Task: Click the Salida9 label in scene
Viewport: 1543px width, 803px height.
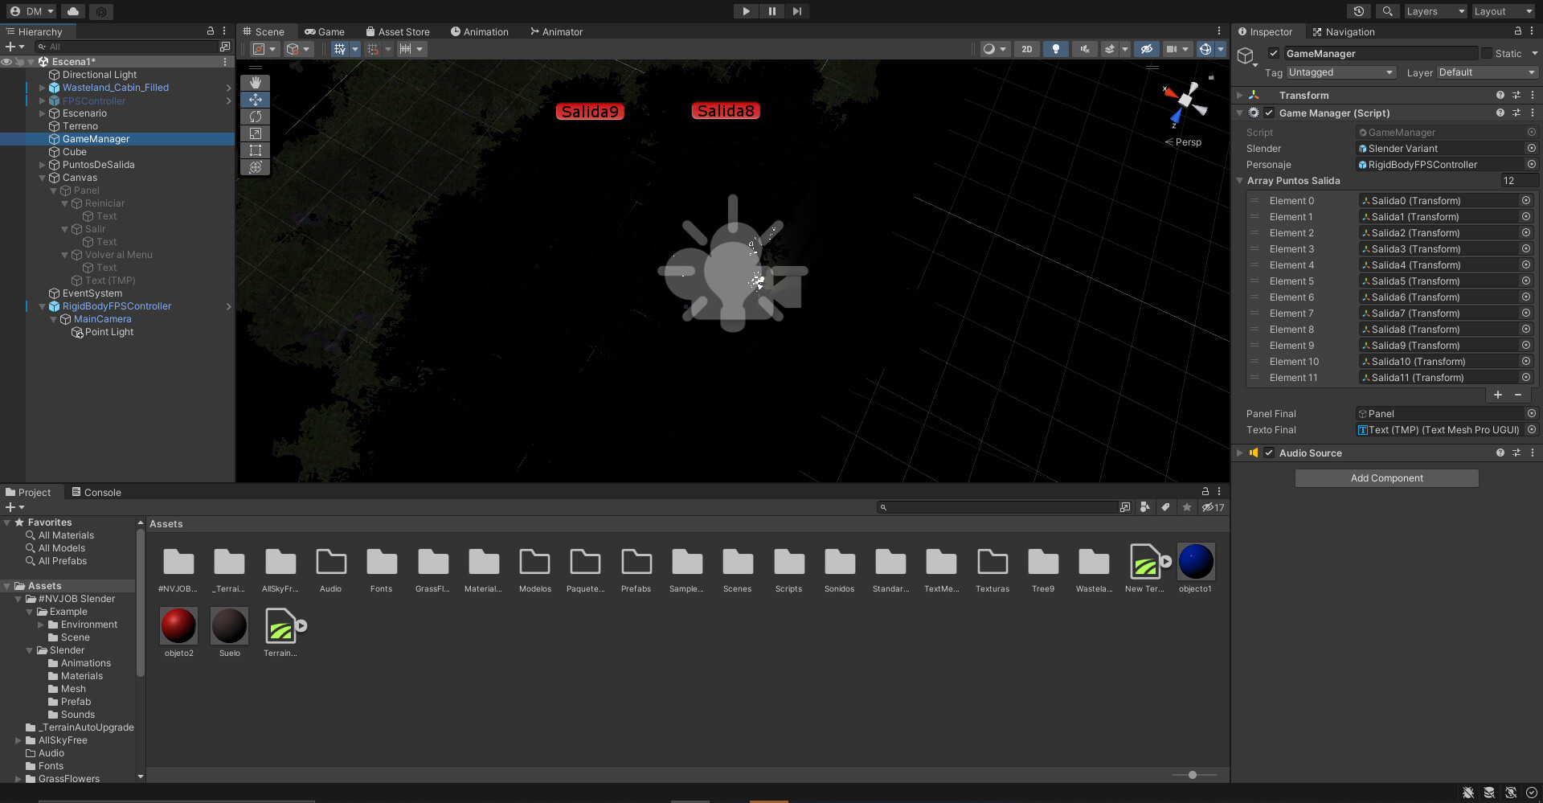Action: tap(590, 112)
